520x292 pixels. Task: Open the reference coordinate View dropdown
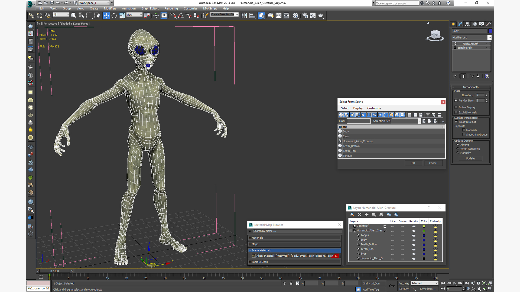[134, 15]
